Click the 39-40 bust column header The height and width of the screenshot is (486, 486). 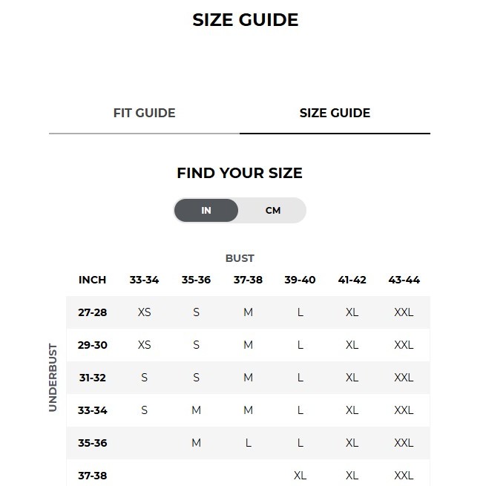[x=300, y=280]
